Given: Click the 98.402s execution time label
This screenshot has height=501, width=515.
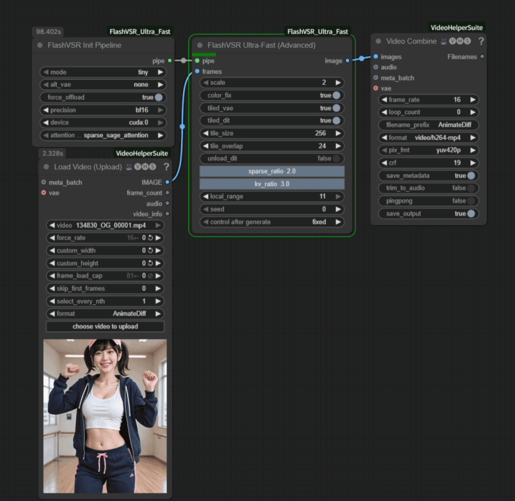Looking at the screenshot, I should click(48, 31).
